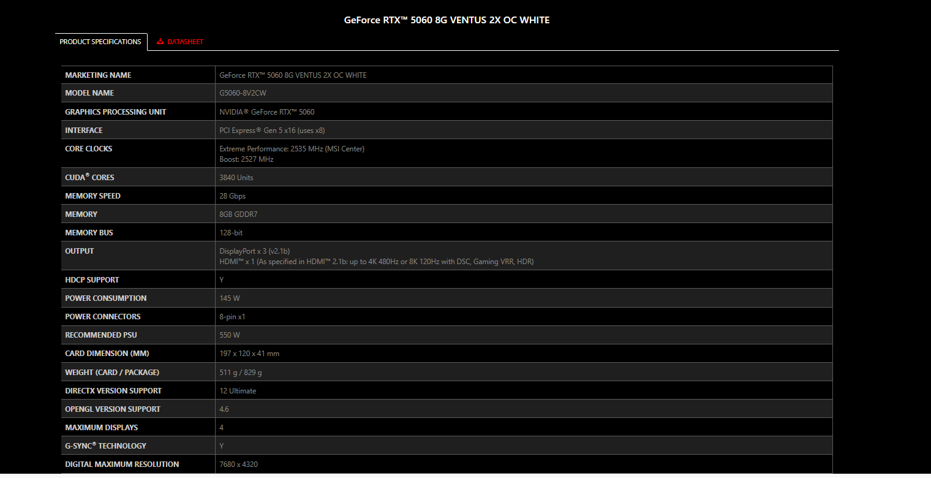Click the 3840 Units CUDA cores value

(236, 178)
